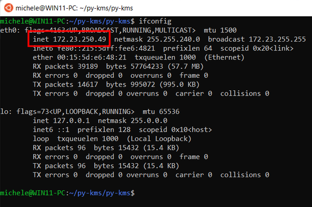Click the inet6 fe80 address on eth0

coord(94,48)
